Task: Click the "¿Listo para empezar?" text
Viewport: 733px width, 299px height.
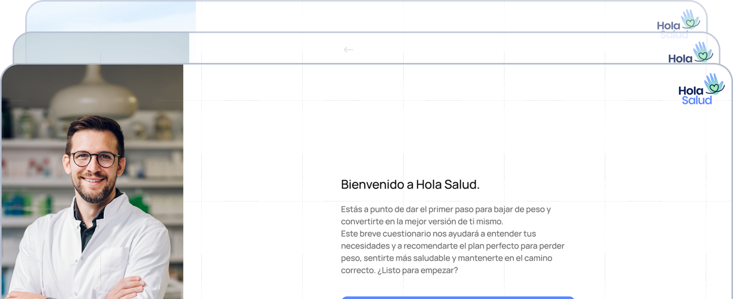Action: [x=418, y=270]
